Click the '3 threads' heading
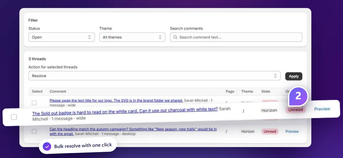 click(37, 59)
